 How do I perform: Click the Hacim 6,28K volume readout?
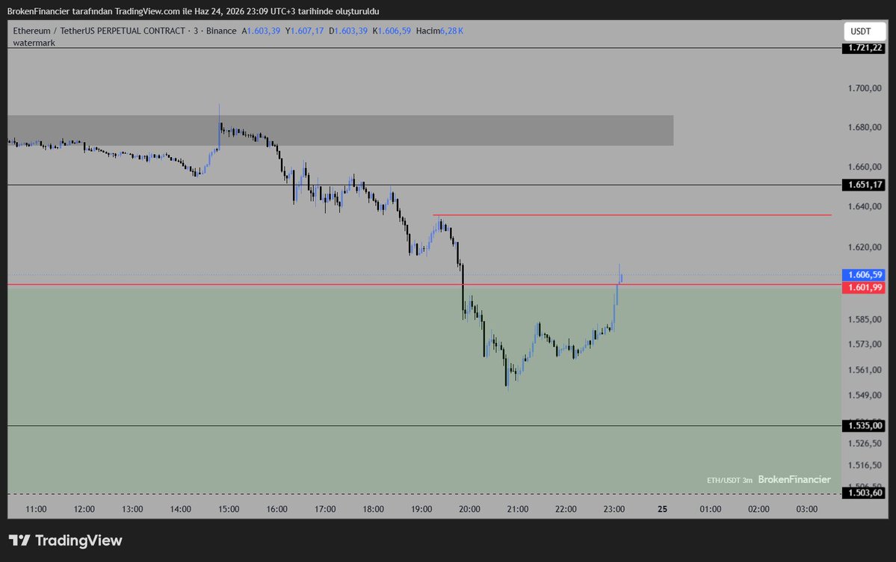pyautogui.click(x=439, y=31)
